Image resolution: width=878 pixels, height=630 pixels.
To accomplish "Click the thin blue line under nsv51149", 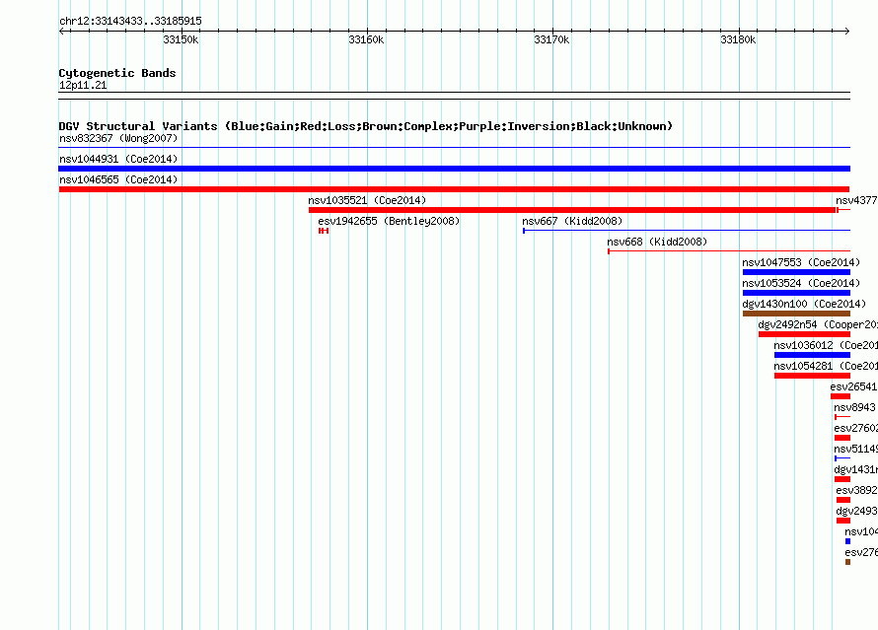I will coord(842,458).
